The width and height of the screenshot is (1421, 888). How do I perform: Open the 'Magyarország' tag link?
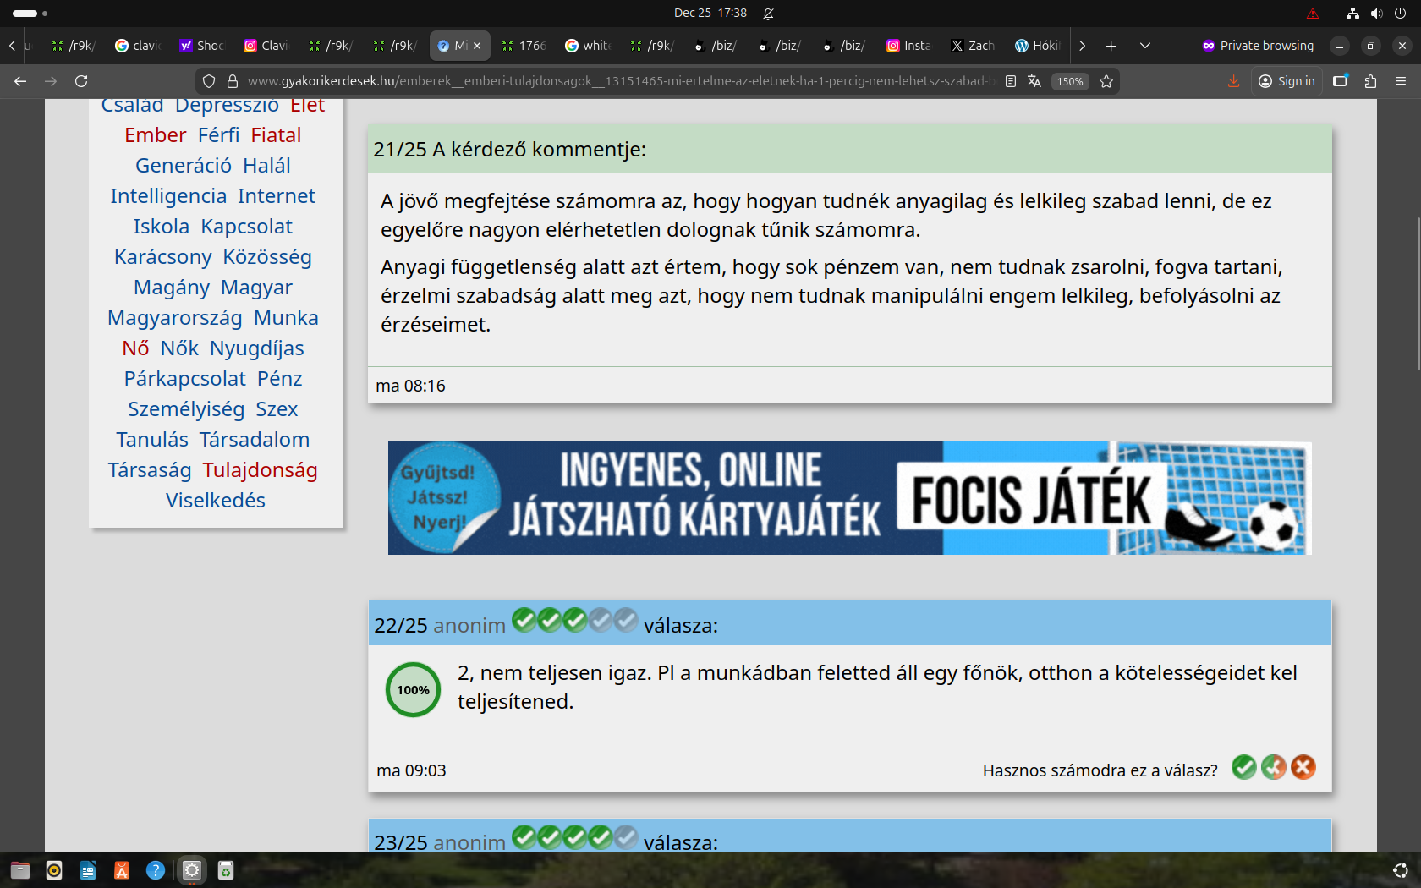(175, 318)
